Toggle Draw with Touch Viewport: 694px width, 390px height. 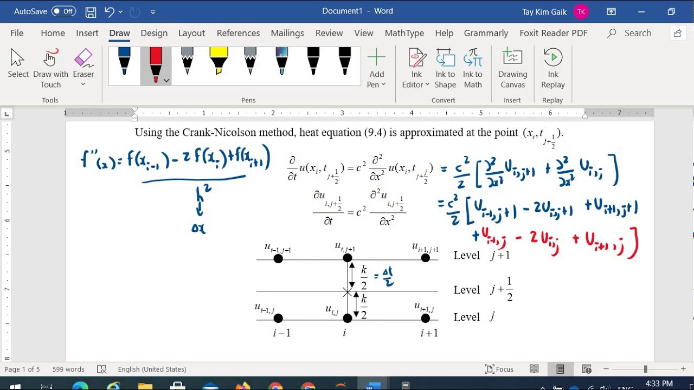coord(50,68)
